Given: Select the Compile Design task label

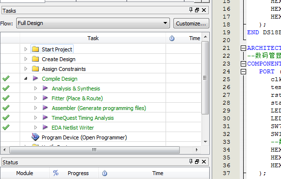Looking at the screenshot, I should (x=59, y=79).
